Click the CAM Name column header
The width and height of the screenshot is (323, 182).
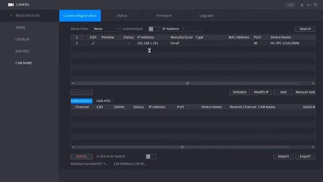[266, 107]
